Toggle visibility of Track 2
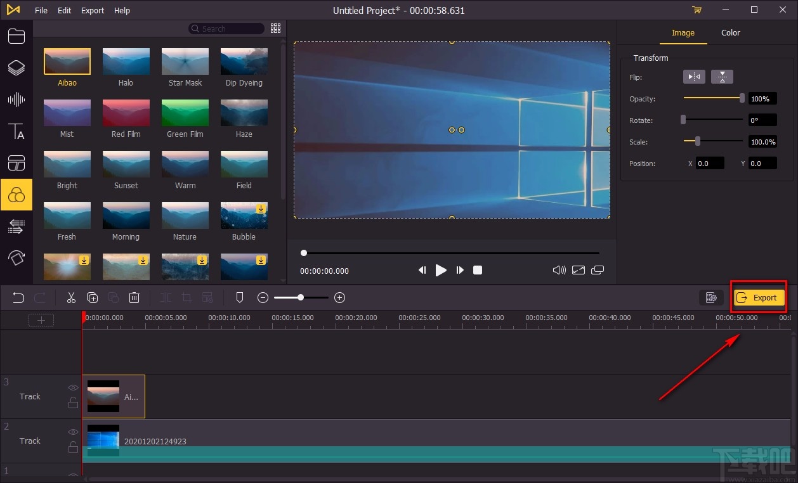 click(x=73, y=432)
